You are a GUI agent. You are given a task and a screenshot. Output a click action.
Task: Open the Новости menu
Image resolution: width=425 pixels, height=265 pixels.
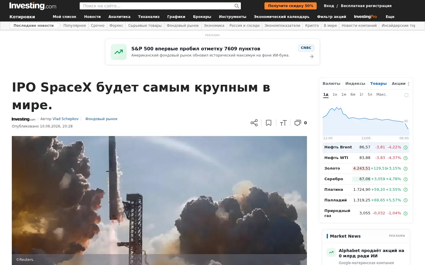(x=92, y=17)
